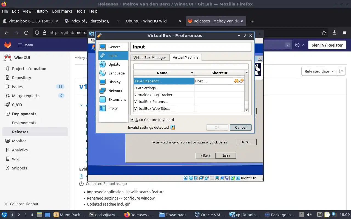Image resolution: width=351 pixels, height=219 pixels.
Task: Open Wiki in GitLab sidebar
Action: [35, 159]
